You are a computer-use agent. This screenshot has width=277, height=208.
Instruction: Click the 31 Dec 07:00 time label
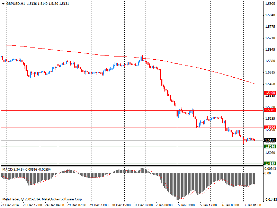(143, 205)
